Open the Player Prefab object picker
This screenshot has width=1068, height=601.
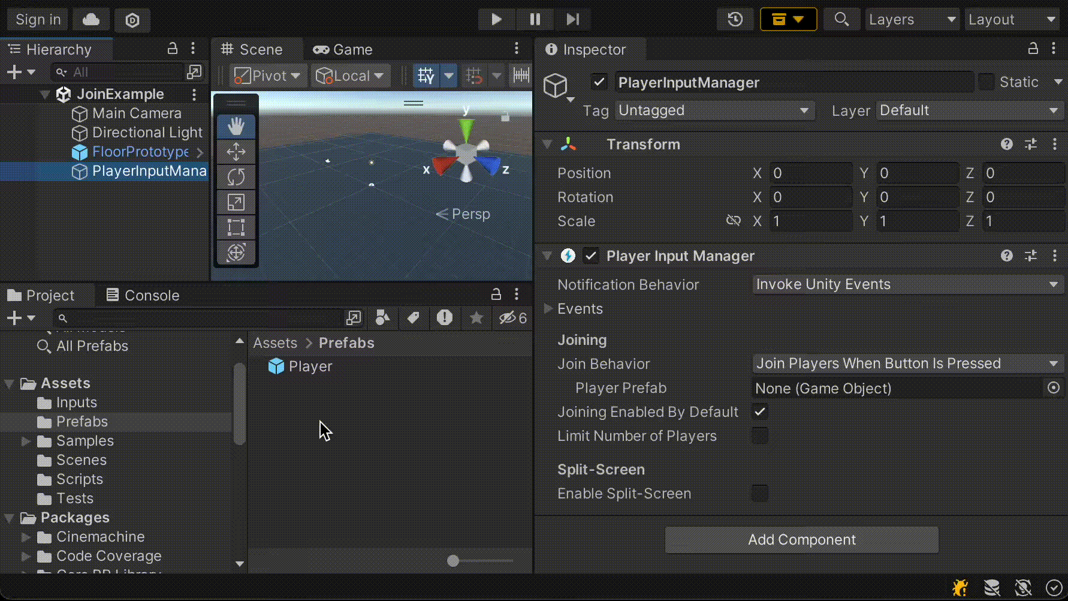1053,388
